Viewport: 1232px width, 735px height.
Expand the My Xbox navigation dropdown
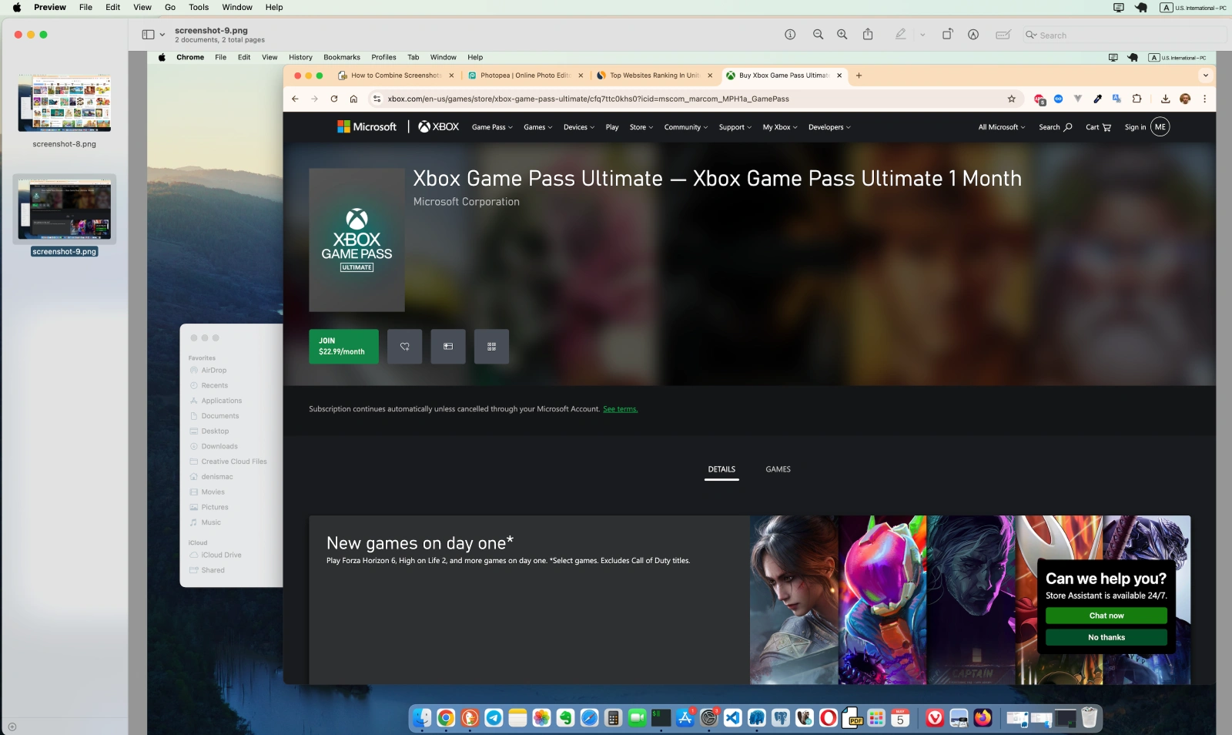click(x=780, y=127)
